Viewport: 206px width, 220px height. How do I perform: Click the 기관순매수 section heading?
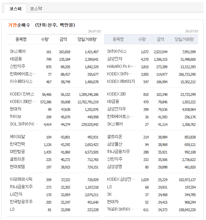[19, 25]
